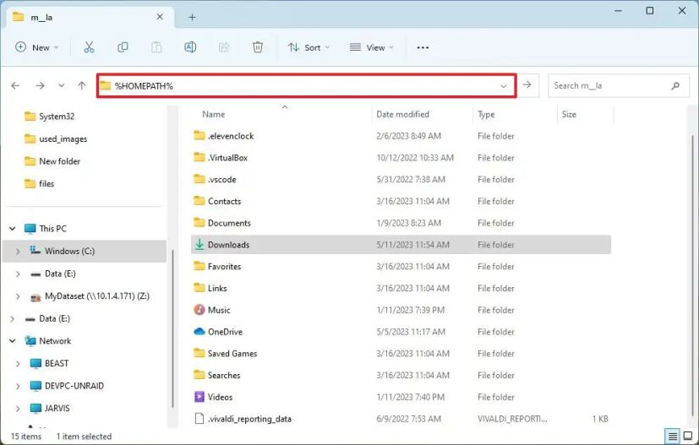699x445 pixels.
Task: Click the Cut scissors icon
Action: [x=89, y=47]
